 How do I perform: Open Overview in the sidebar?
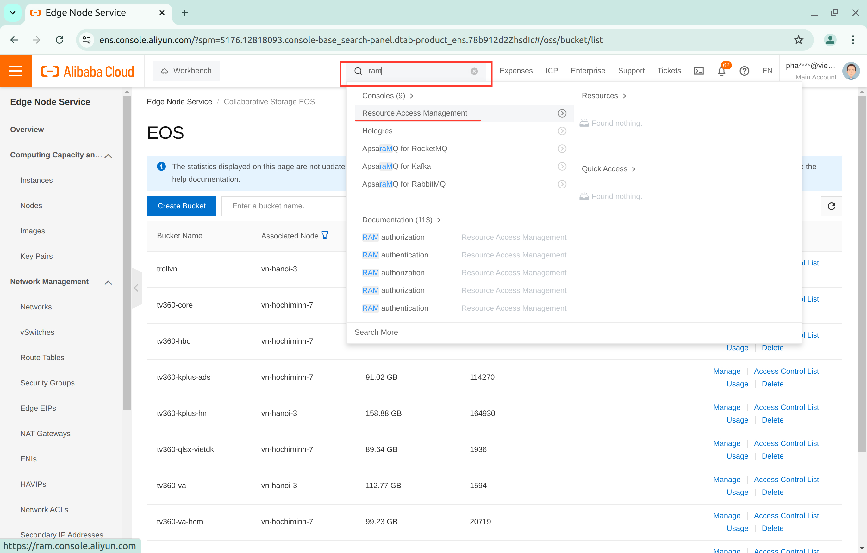(27, 130)
